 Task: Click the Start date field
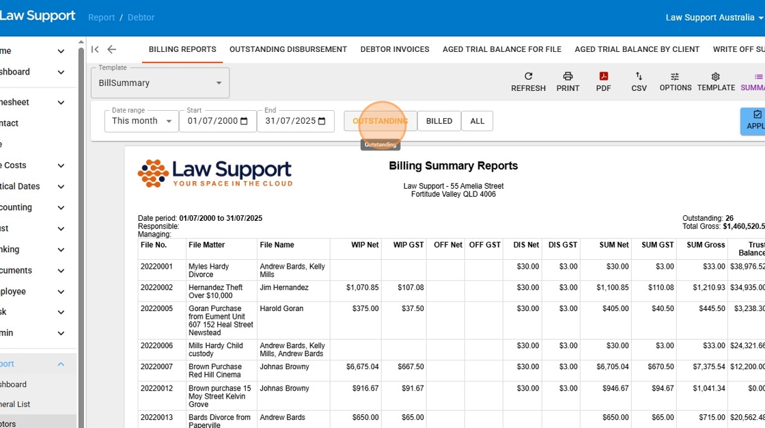pos(218,121)
